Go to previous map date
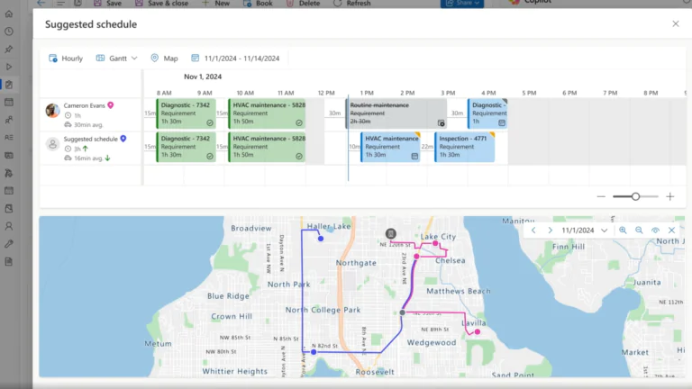Screen dimensions: 692x389 coord(533,231)
